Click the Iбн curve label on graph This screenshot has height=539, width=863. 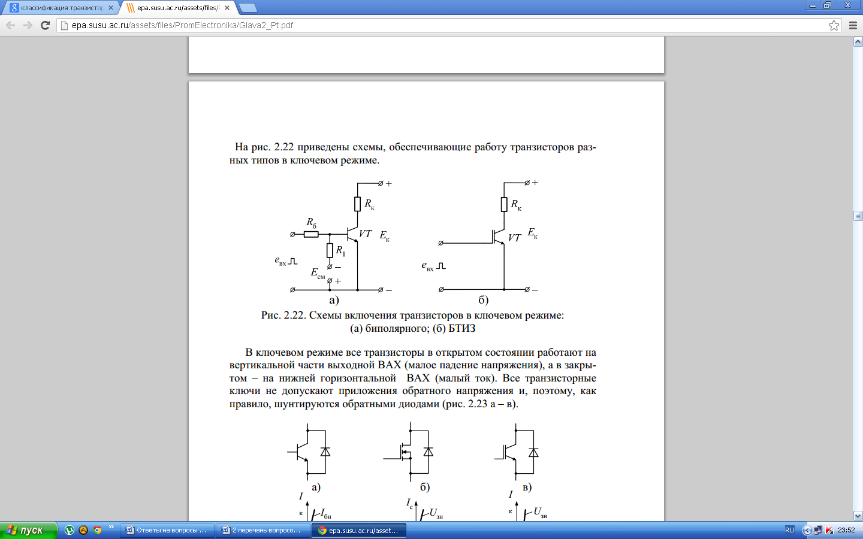tap(325, 514)
